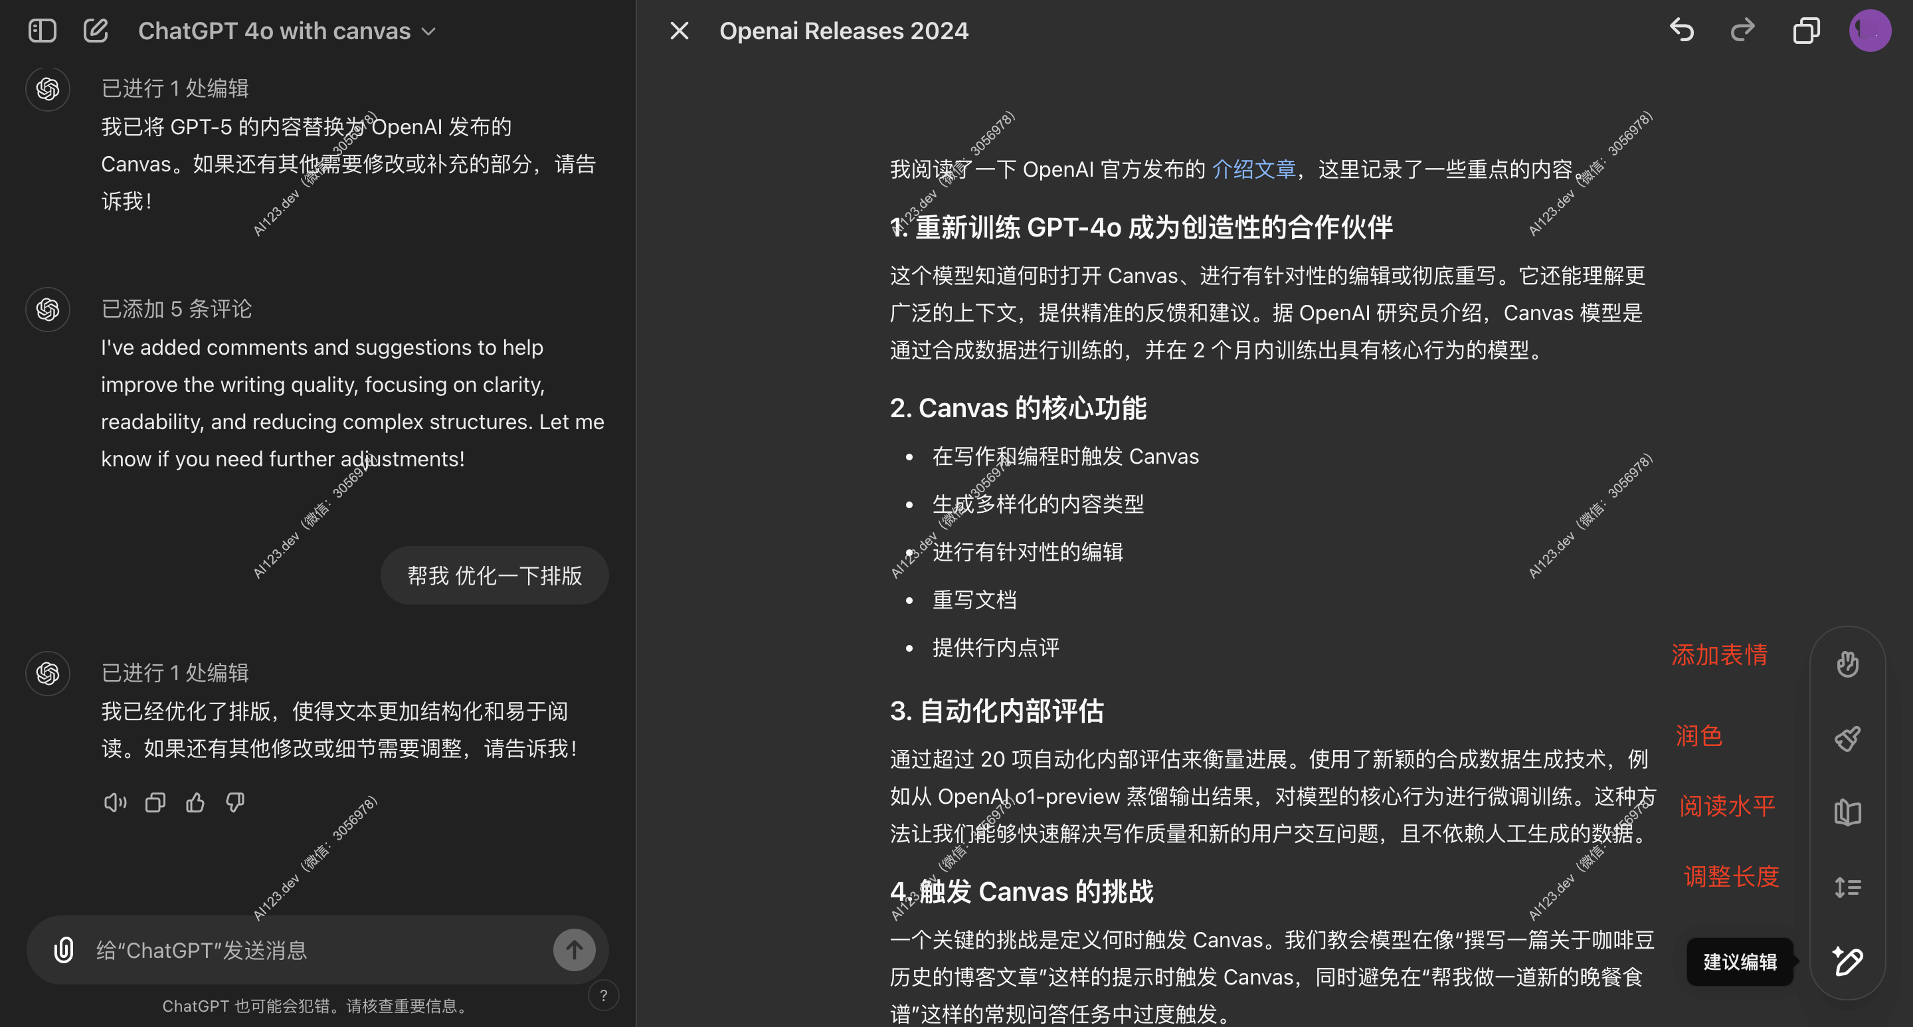Click heading 3. 自动化内部评估
The height and width of the screenshot is (1027, 1913).
point(996,711)
